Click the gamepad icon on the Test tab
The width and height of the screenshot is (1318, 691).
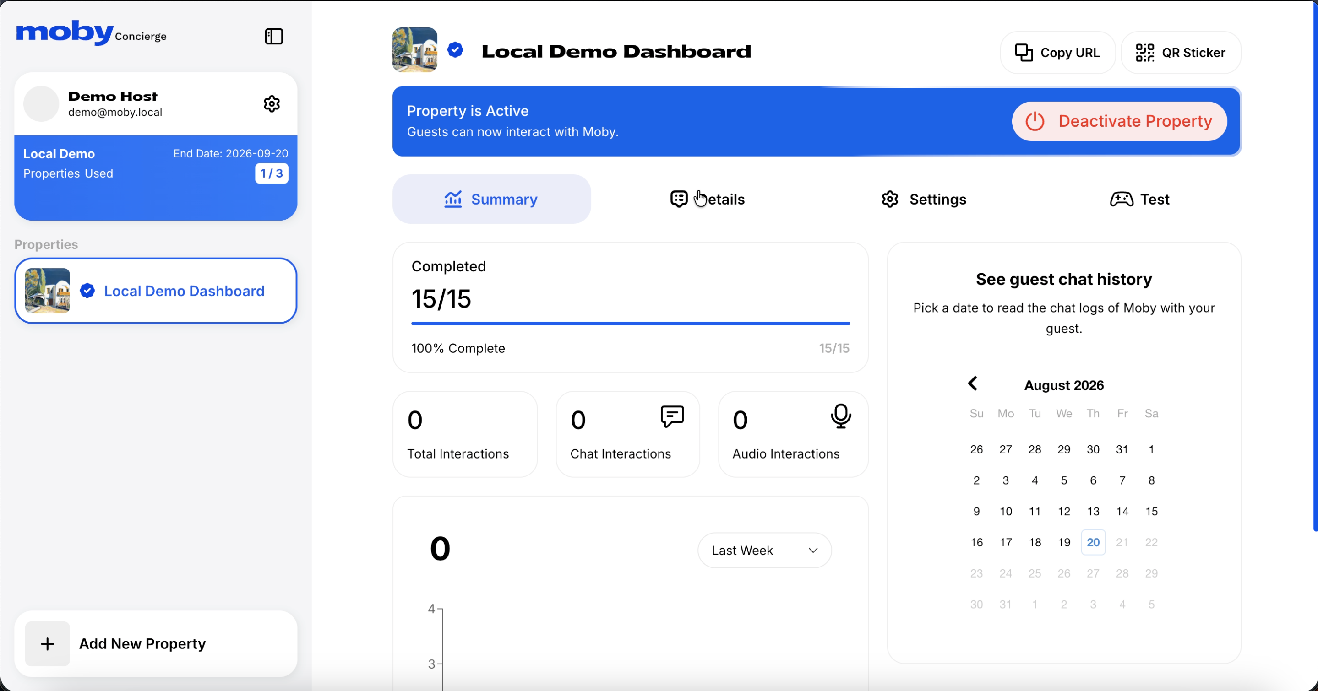coord(1122,200)
